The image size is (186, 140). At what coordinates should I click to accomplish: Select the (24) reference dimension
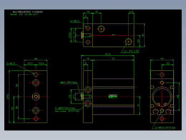coord(69,35)
